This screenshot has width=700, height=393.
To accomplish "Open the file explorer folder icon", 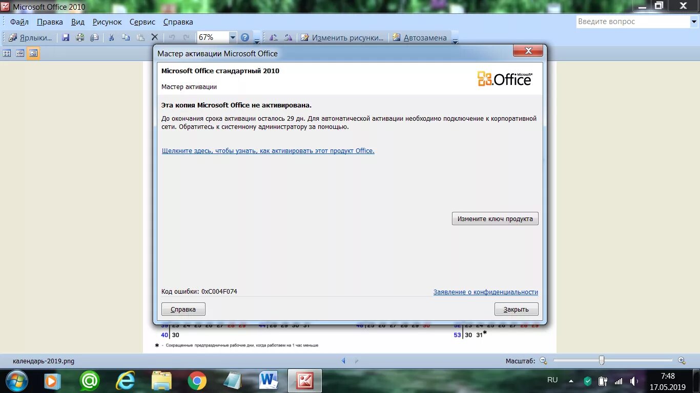I will 161,381.
